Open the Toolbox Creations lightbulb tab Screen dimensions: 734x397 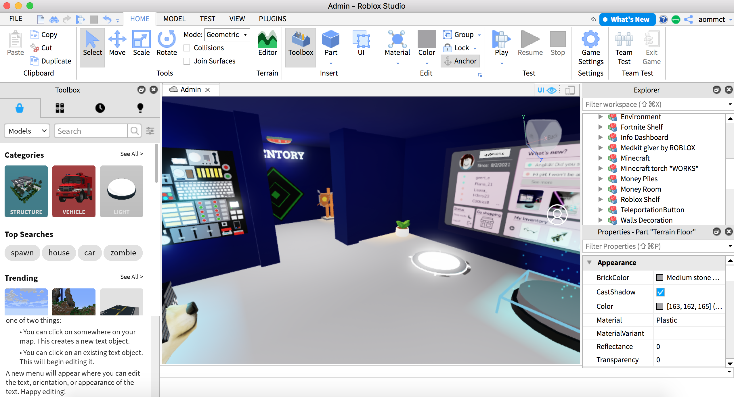coord(140,108)
